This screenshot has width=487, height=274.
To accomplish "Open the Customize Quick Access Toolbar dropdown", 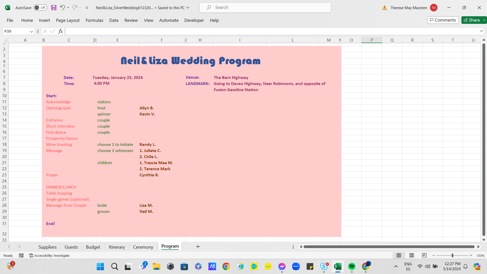I will point(87,8).
